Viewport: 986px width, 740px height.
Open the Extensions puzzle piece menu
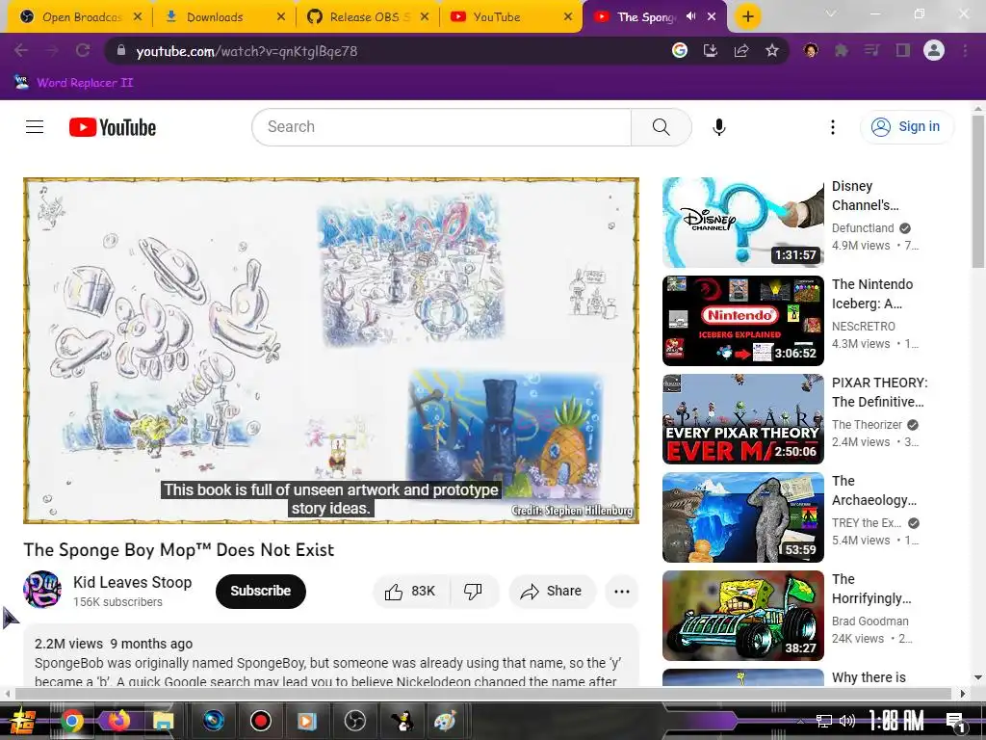click(x=841, y=50)
